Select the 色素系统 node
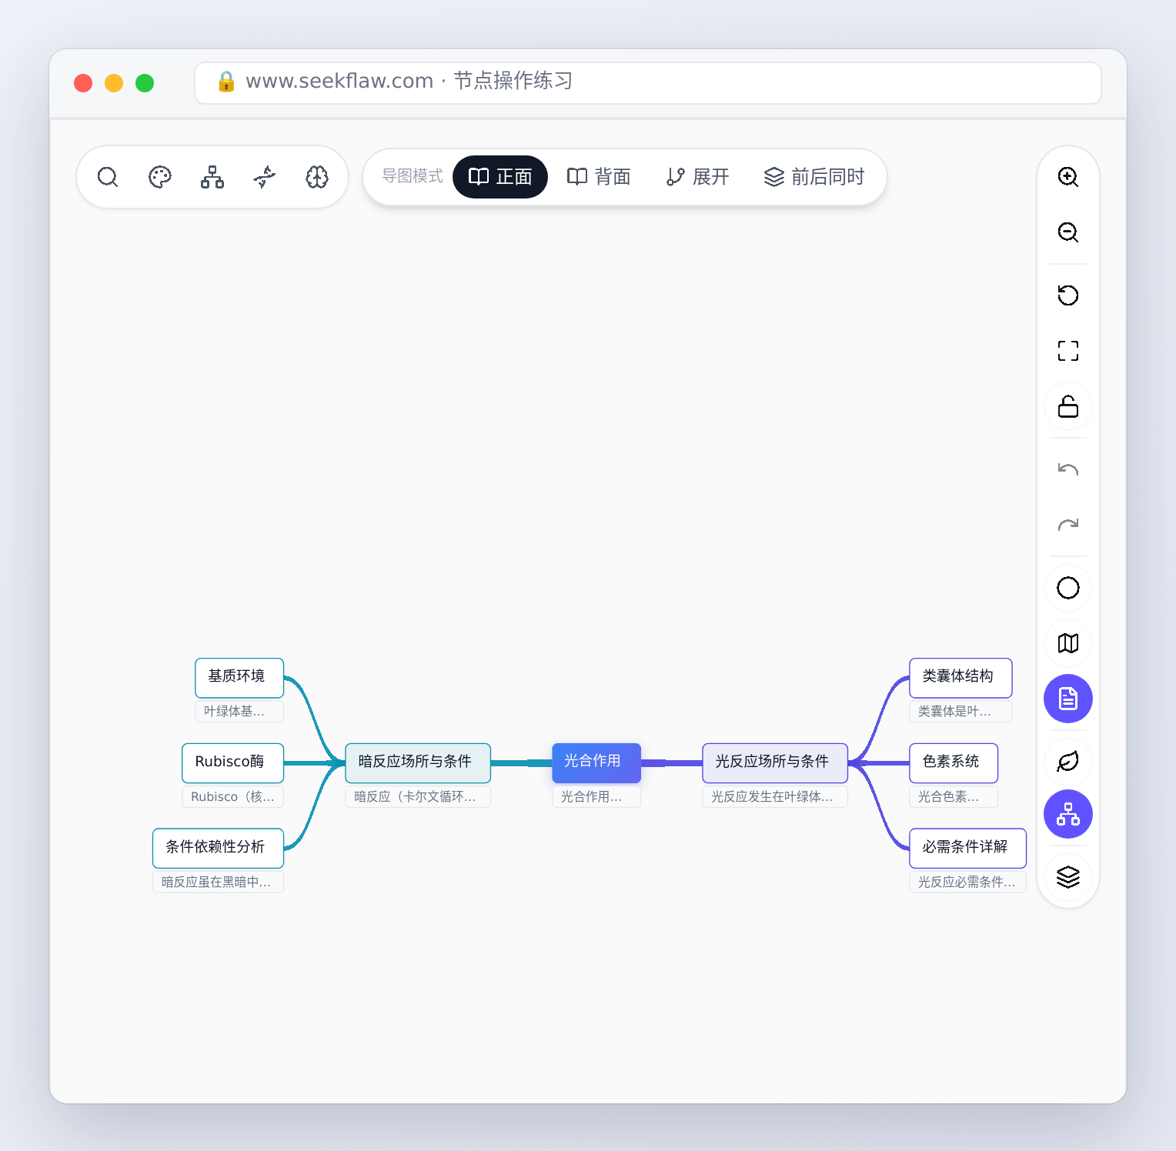This screenshot has height=1151, width=1176. [x=954, y=762]
